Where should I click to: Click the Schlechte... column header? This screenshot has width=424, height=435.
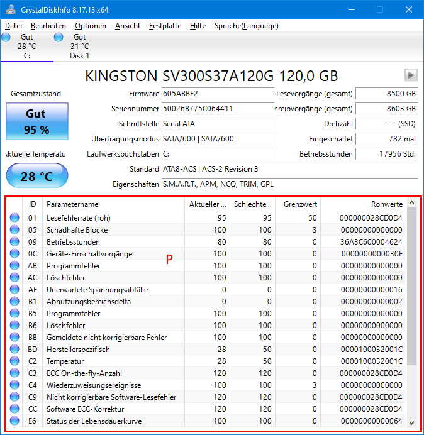click(x=252, y=204)
